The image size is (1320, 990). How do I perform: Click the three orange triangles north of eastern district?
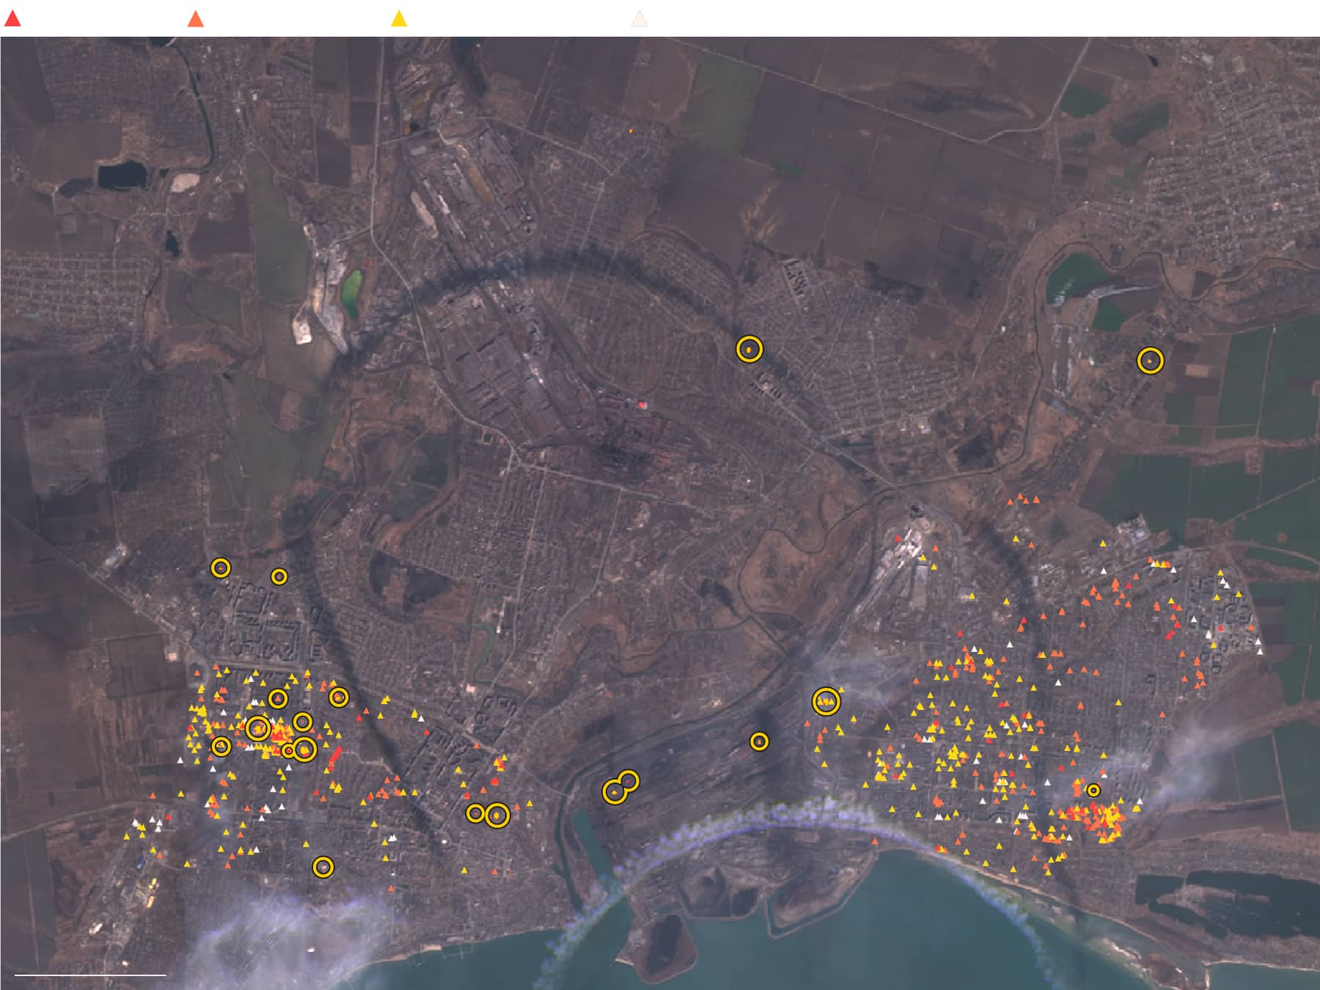click(x=1024, y=500)
